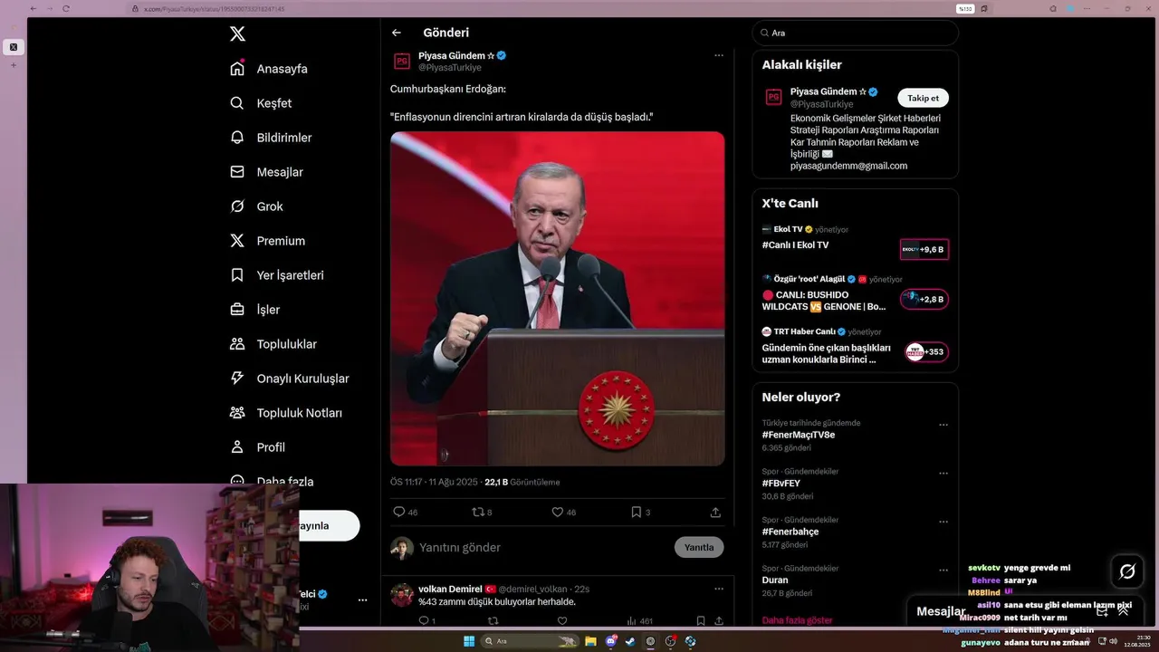Repost volkan Demirel's comment
Image resolution: width=1159 pixels, height=652 pixels.
tap(493, 620)
